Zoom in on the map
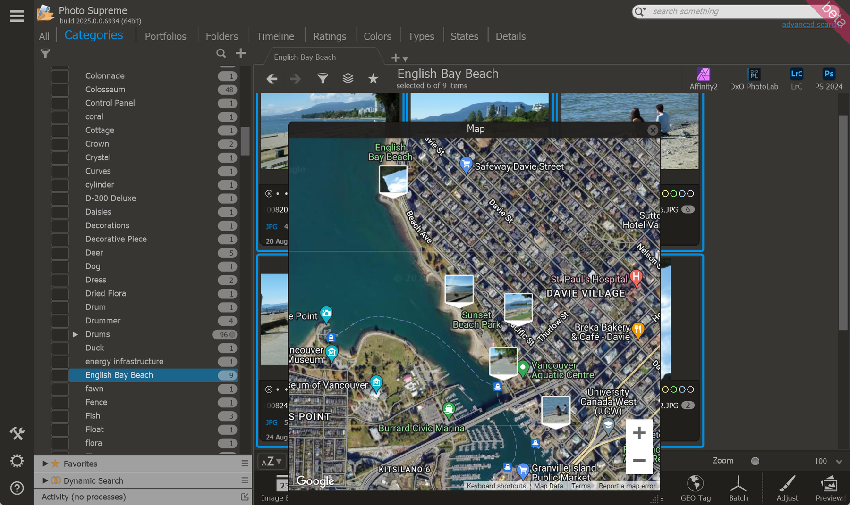The width and height of the screenshot is (850, 505). coord(639,433)
